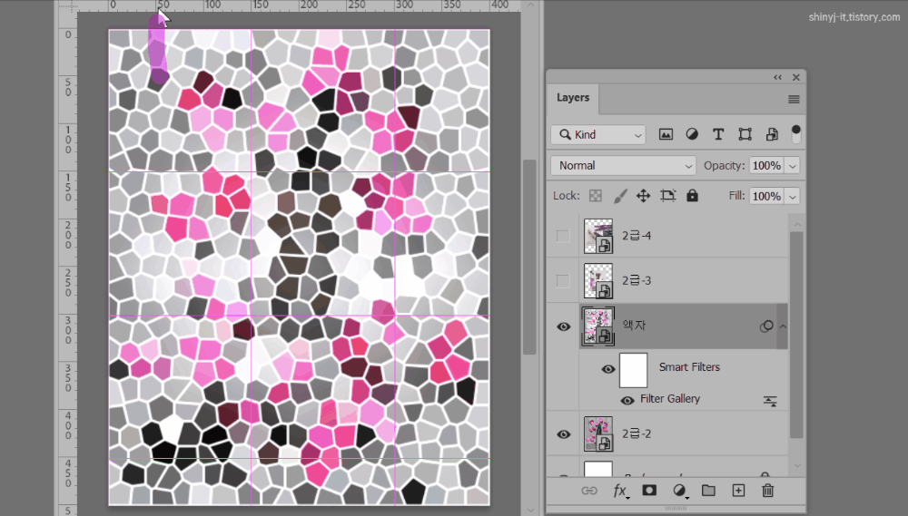Select the 액자 layer name
The height and width of the screenshot is (516, 908).
coord(634,325)
